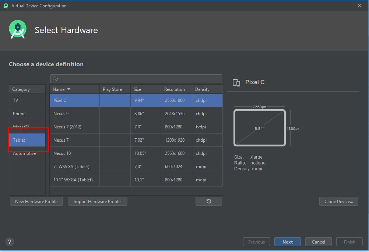The image size is (369, 252).
Task: Select the TV category
Action: 27,100
